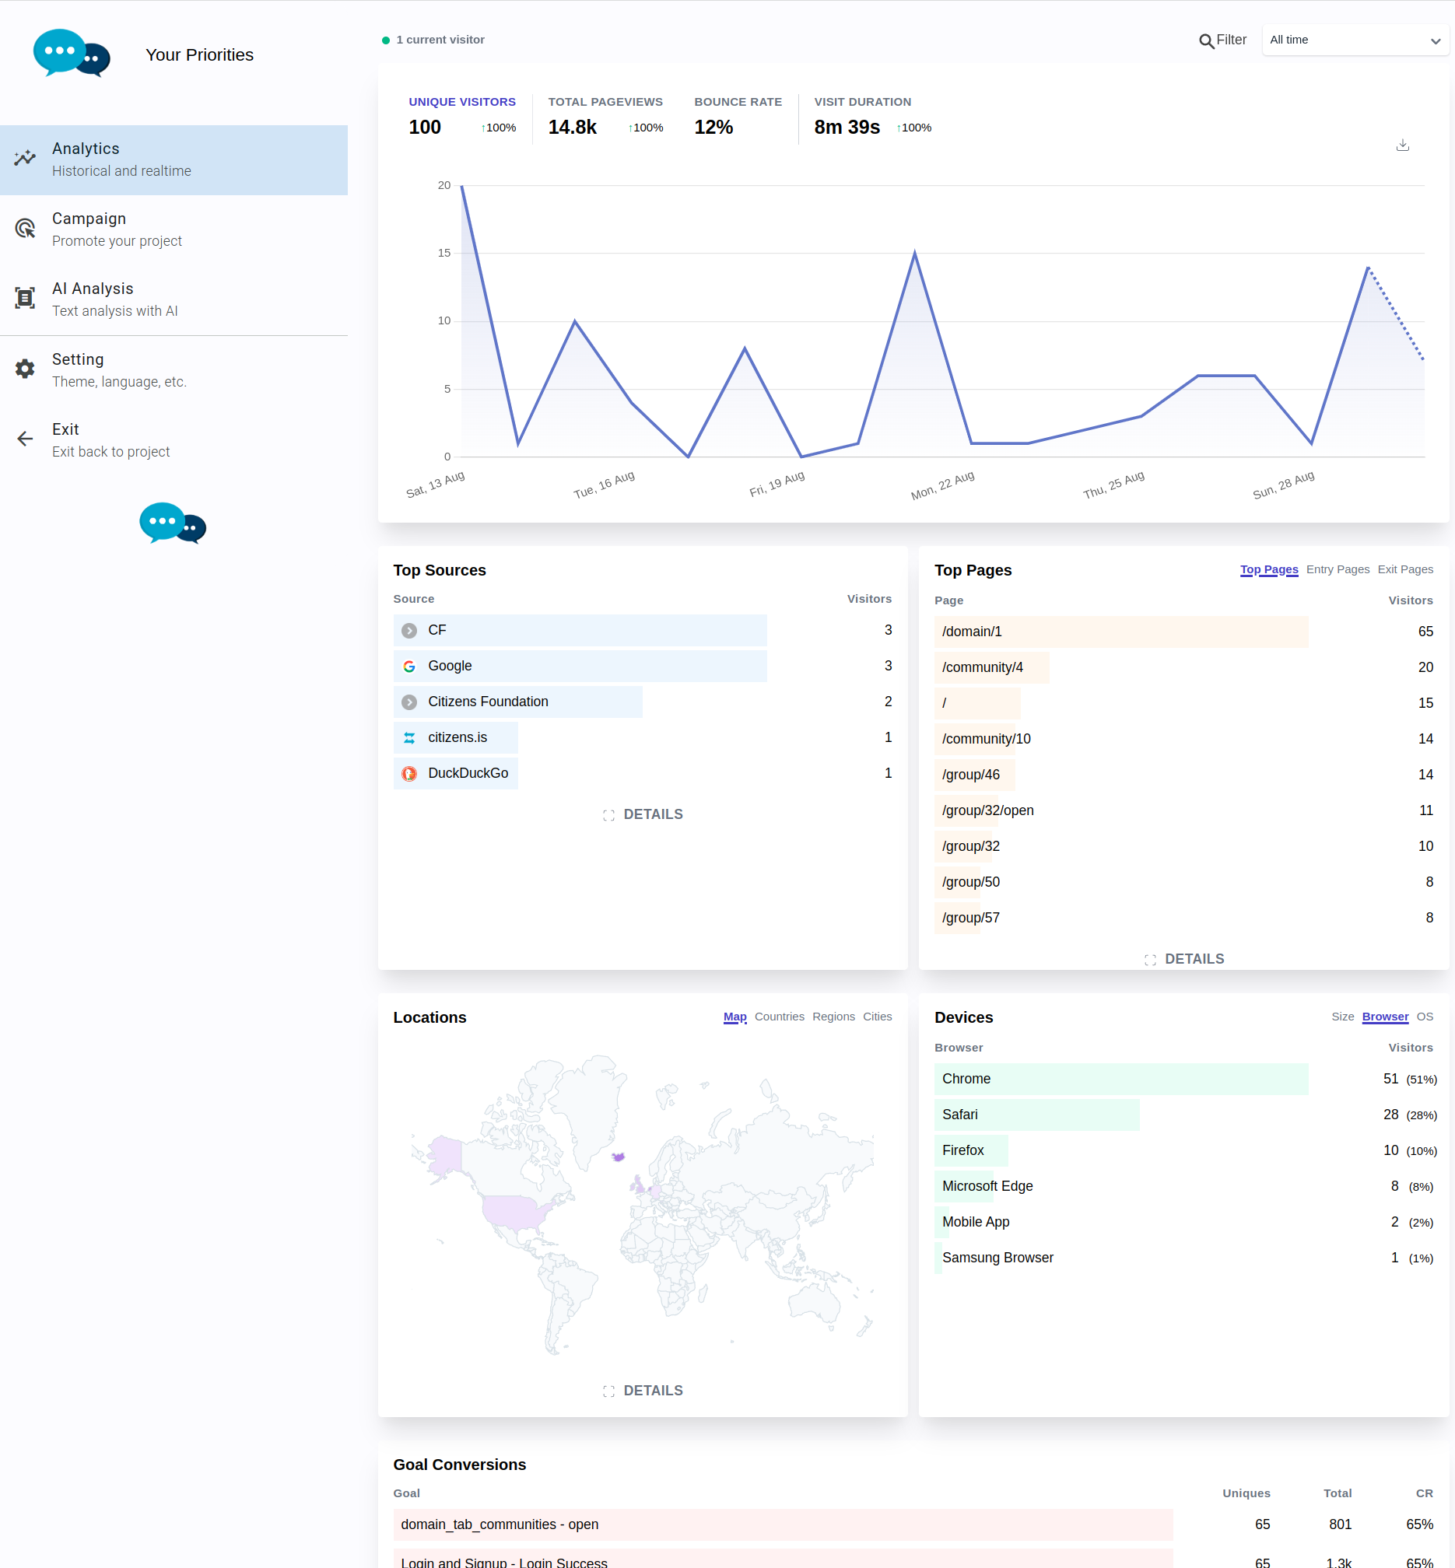Open Campaign from the sidebar icon
This screenshot has width=1455, height=1568.
tap(24, 229)
